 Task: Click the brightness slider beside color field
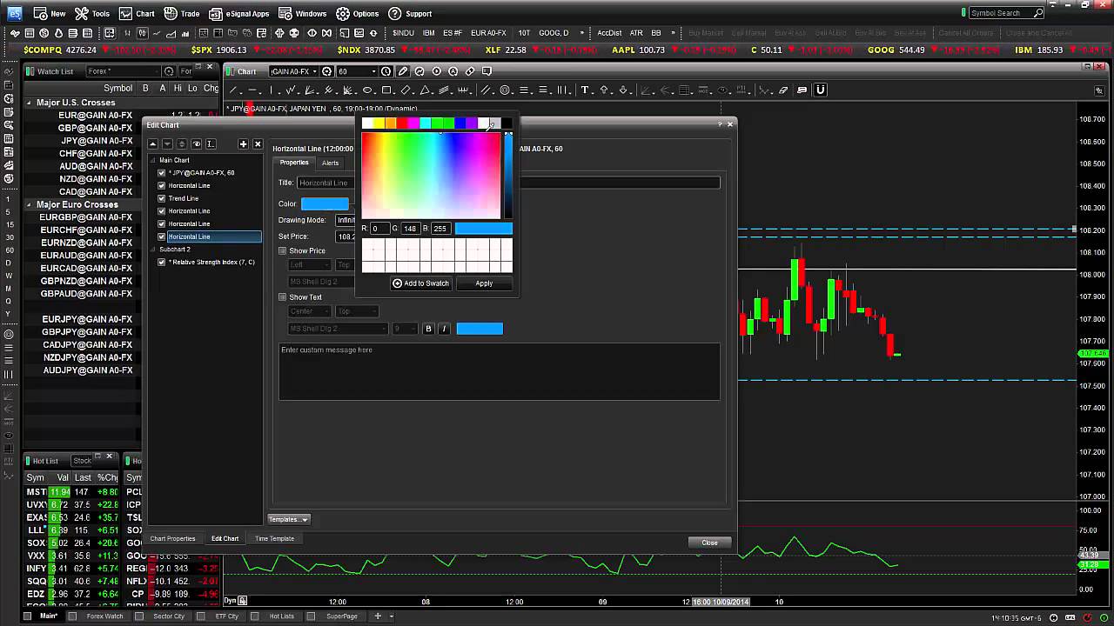coord(508,175)
